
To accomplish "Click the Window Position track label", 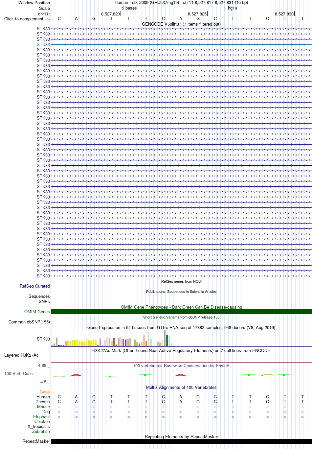I will (34, 3).
